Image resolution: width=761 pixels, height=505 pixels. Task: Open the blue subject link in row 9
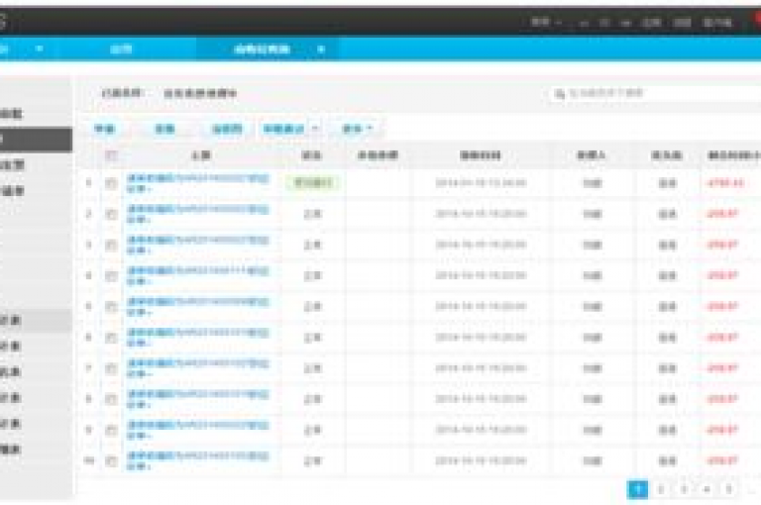point(197,431)
